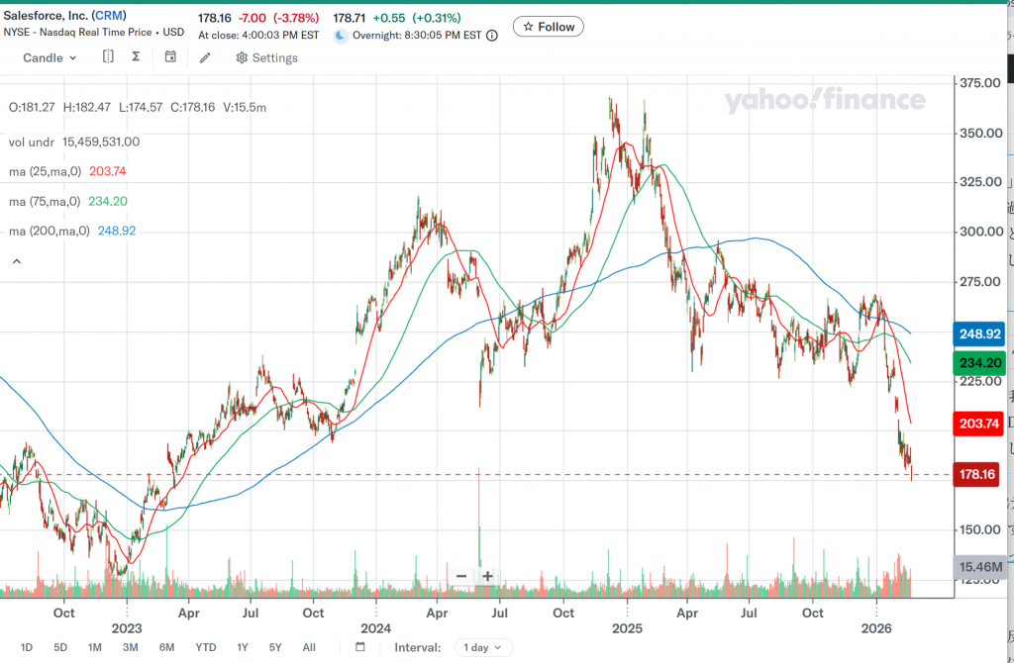This screenshot has height=663, width=1014.
Task: Open chart Settings with gear icon
Action: point(266,57)
